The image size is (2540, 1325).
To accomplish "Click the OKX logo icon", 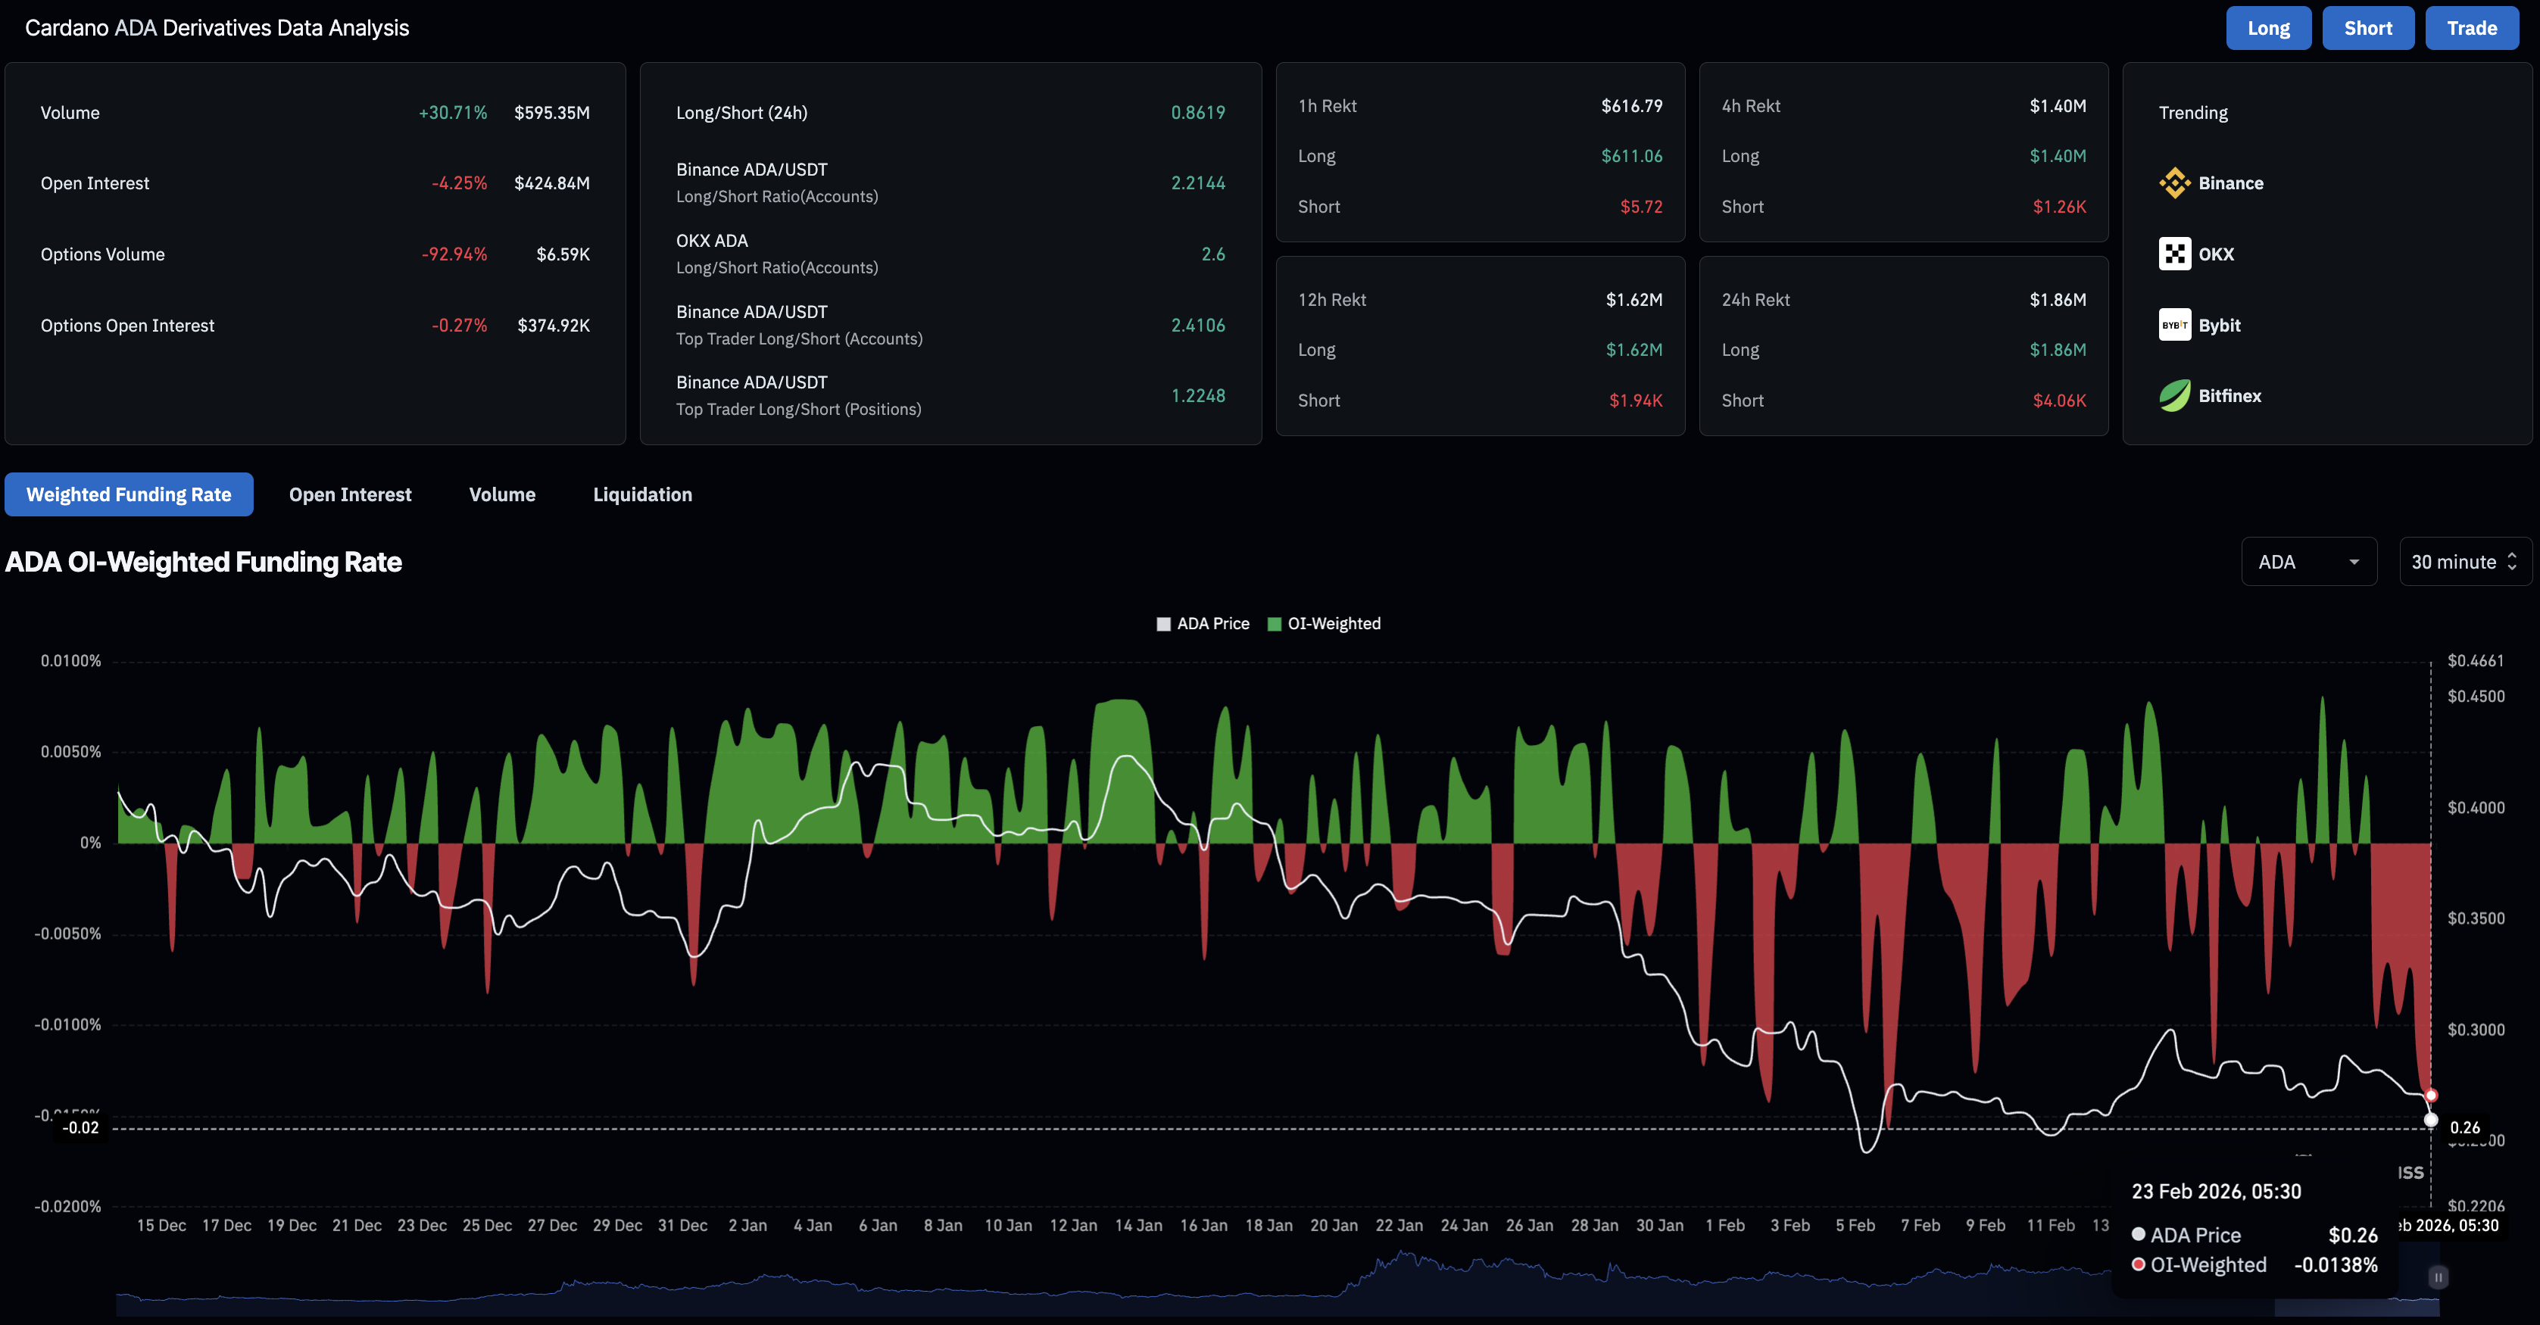I will click(2173, 254).
